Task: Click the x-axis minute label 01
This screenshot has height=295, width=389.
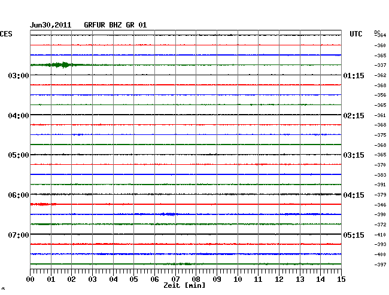Action: pos(51,279)
